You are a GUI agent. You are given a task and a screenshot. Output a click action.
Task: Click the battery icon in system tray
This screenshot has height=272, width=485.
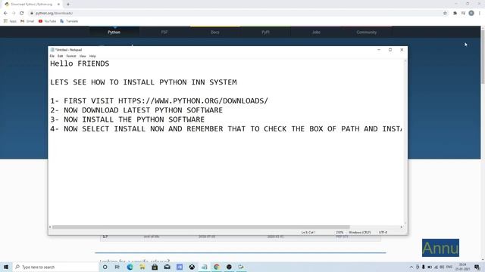430,267
